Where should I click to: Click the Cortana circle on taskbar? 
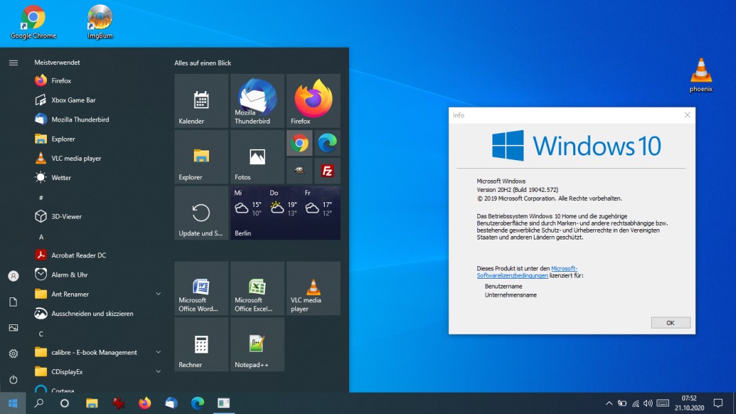pos(65,403)
